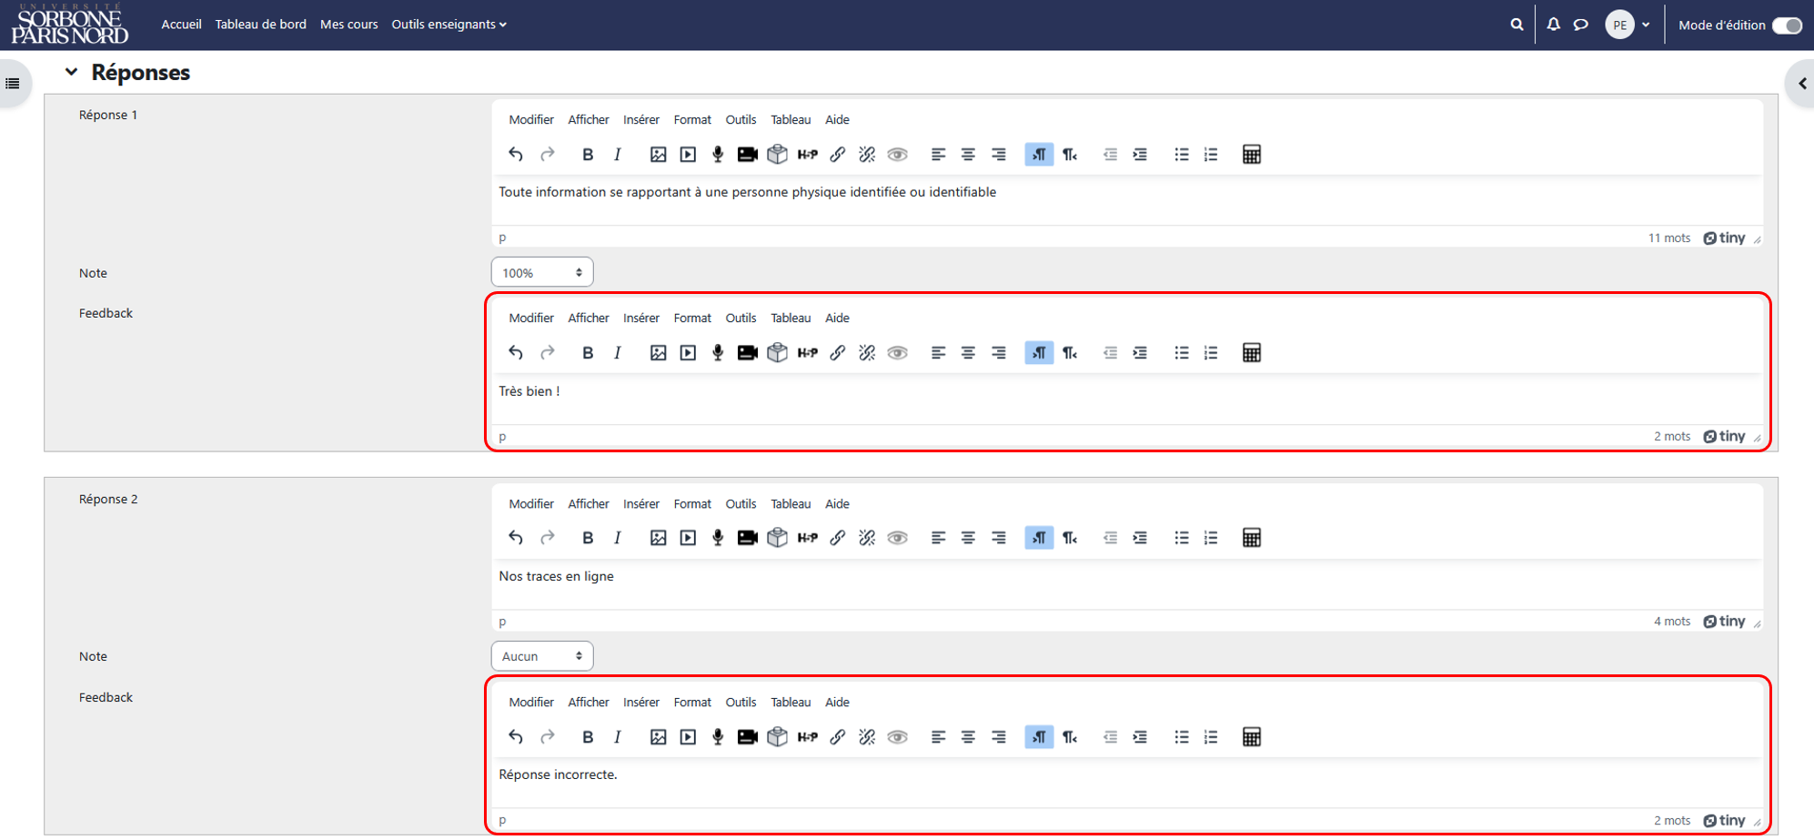Click Bold in Réponse 1 editor toolbar

588,155
